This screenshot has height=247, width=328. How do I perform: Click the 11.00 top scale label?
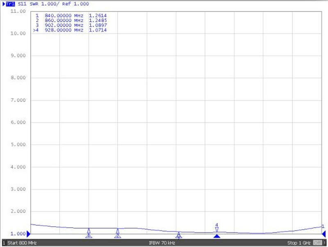point(18,11)
